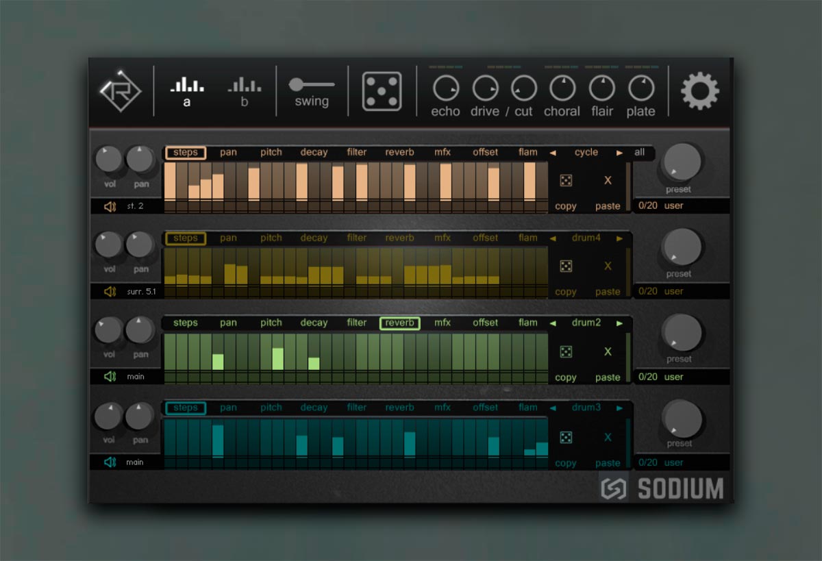Image resolution: width=822 pixels, height=561 pixels.
Task: Select previous sample before drum2
Action: click(x=553, y=323)
